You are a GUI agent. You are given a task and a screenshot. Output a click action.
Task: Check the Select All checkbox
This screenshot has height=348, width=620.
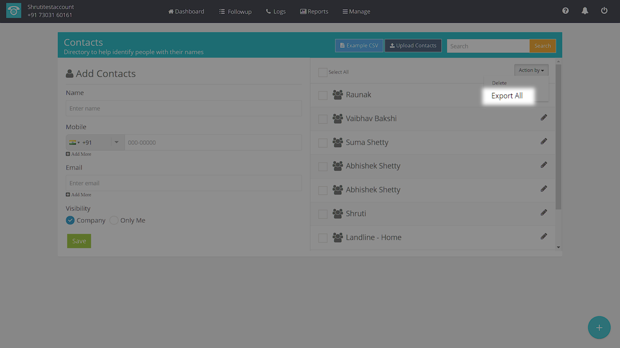pos(323,72)
